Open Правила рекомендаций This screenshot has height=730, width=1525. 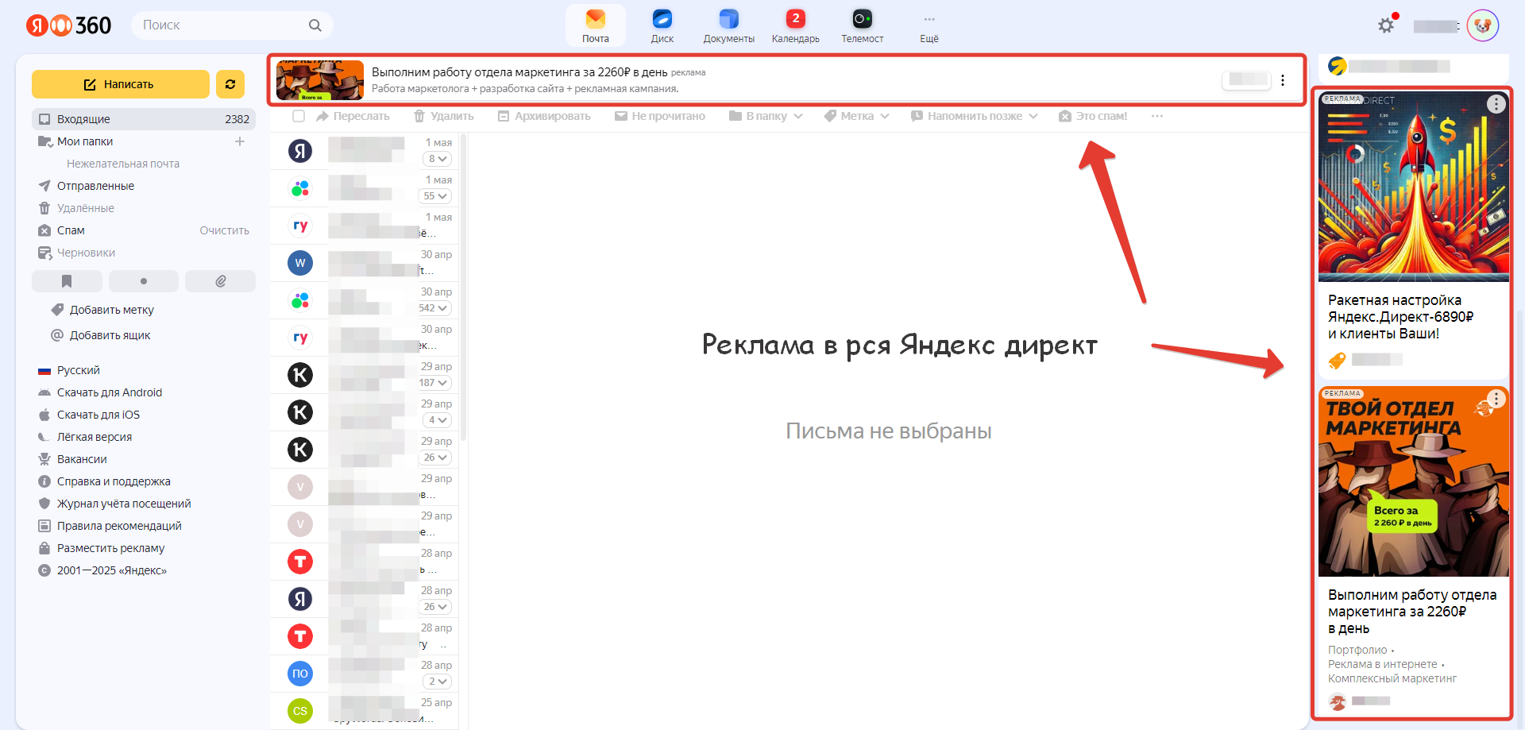(119, 526)
